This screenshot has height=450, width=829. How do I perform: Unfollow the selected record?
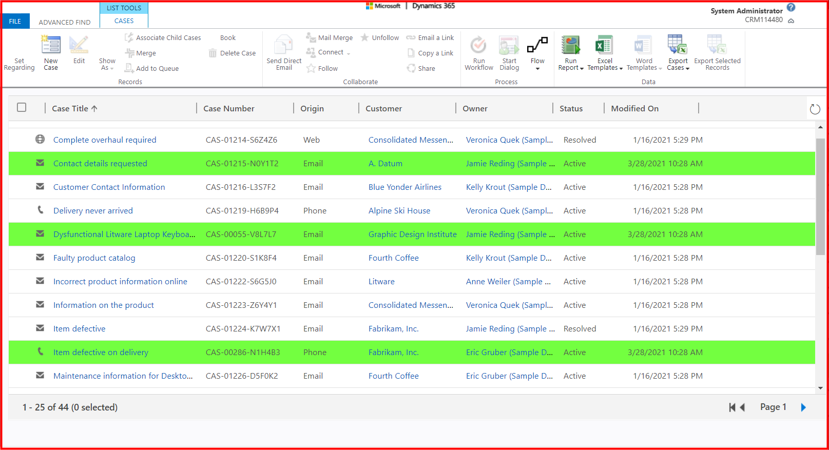(380, 37)
